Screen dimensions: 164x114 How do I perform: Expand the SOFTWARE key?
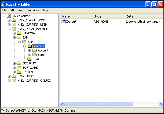point(14,68)
